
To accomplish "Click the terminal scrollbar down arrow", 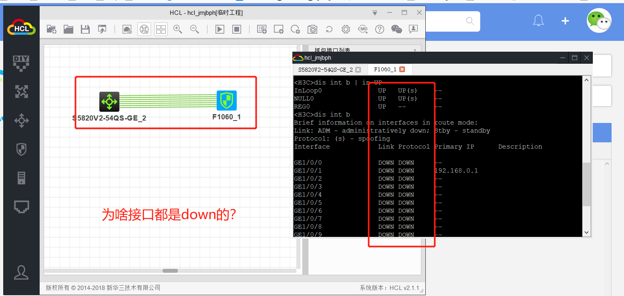I will [x=587, y=232].
